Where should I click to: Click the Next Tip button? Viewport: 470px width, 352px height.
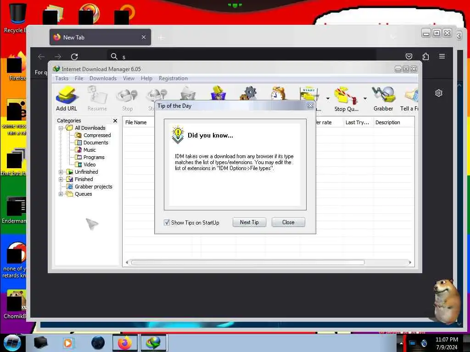[x=249, y=222]
